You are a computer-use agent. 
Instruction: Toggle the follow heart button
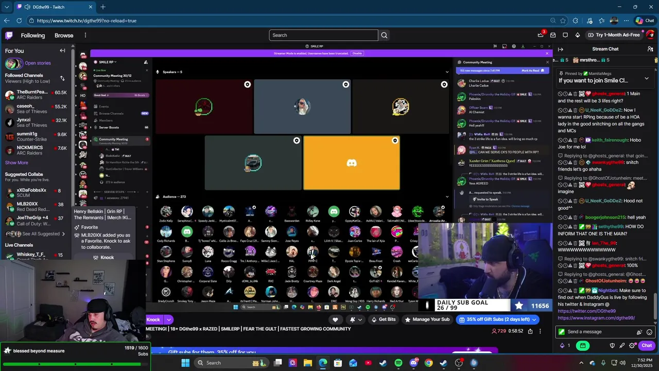click(x=335, y=319)
